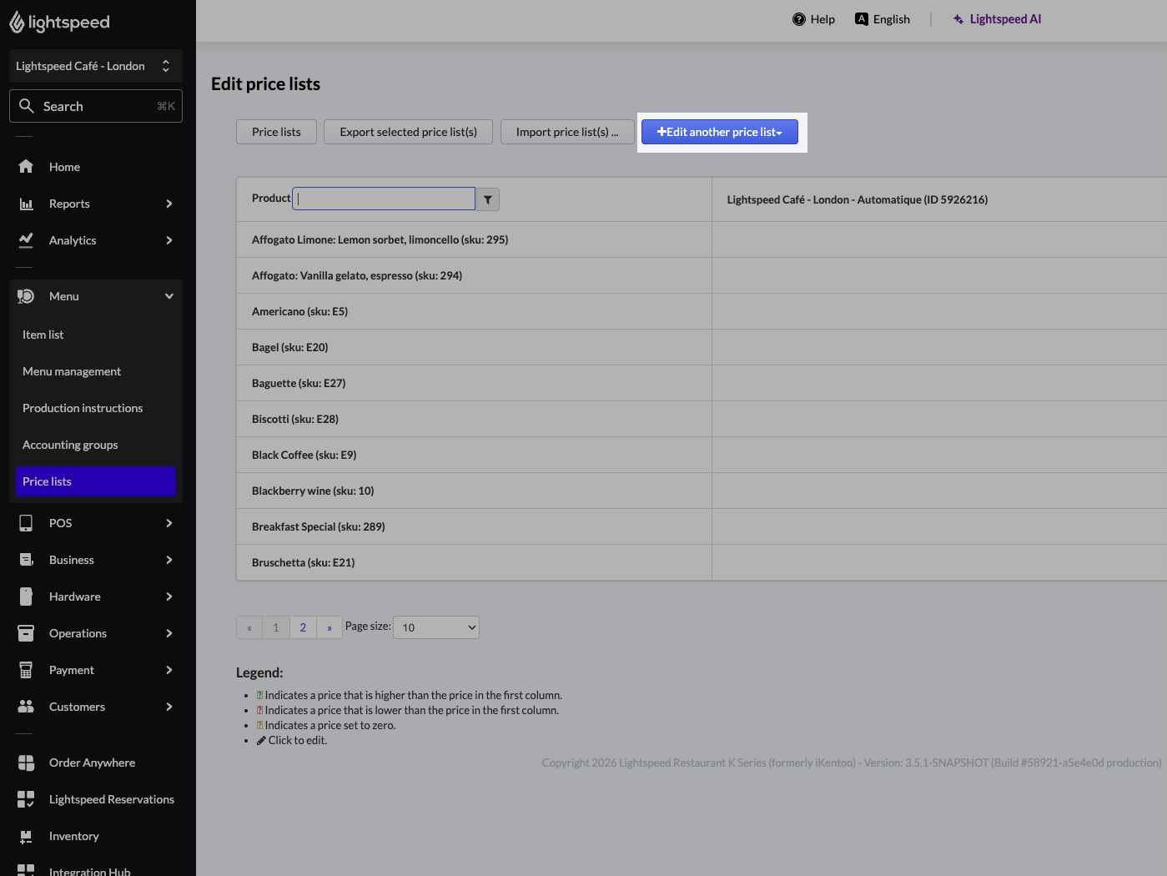Open Edit another price list dropdown
This screenshot has width=1167, height=876.
pos(720,132)
